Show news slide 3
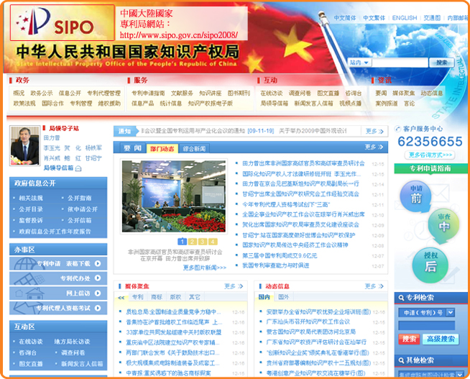470x379 pixels. pyautogui.click(x=203, y=242)
